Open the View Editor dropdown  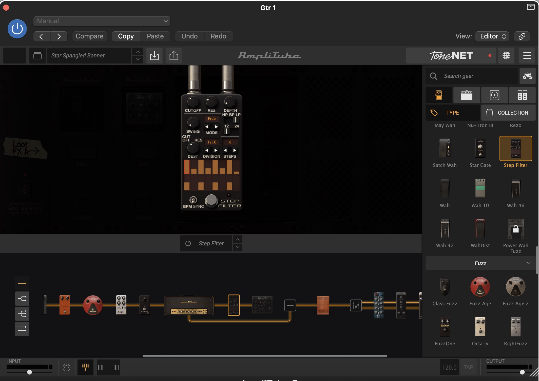click(492, 36)
